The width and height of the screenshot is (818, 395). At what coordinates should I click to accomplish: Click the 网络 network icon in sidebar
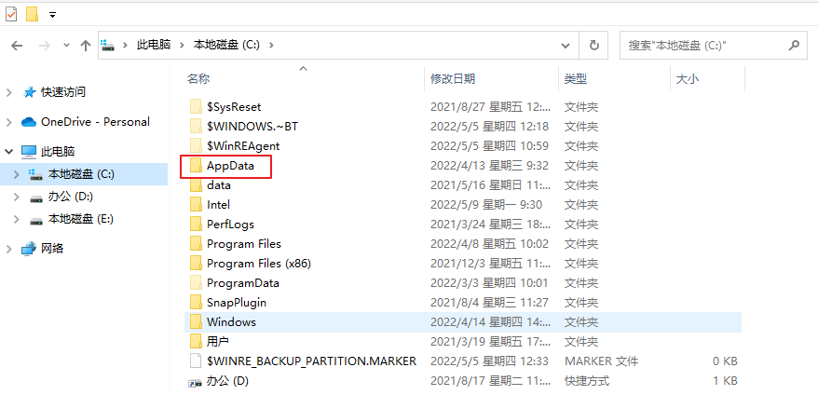(28, 249)
